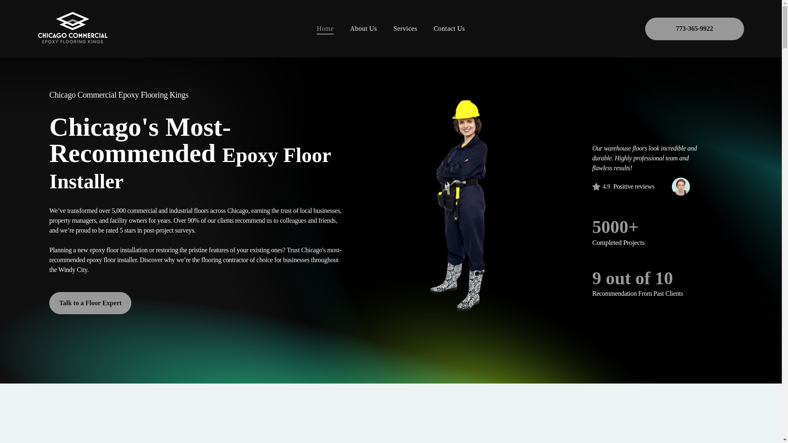The width and height of the screenshot is (788, 443).
Task: Call 773-365-9922 using the phone button
Action: [x=694, y=29]
